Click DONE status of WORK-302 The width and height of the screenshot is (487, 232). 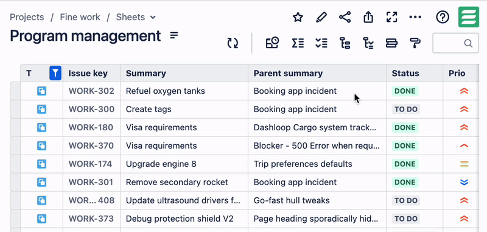pos(405,91)
